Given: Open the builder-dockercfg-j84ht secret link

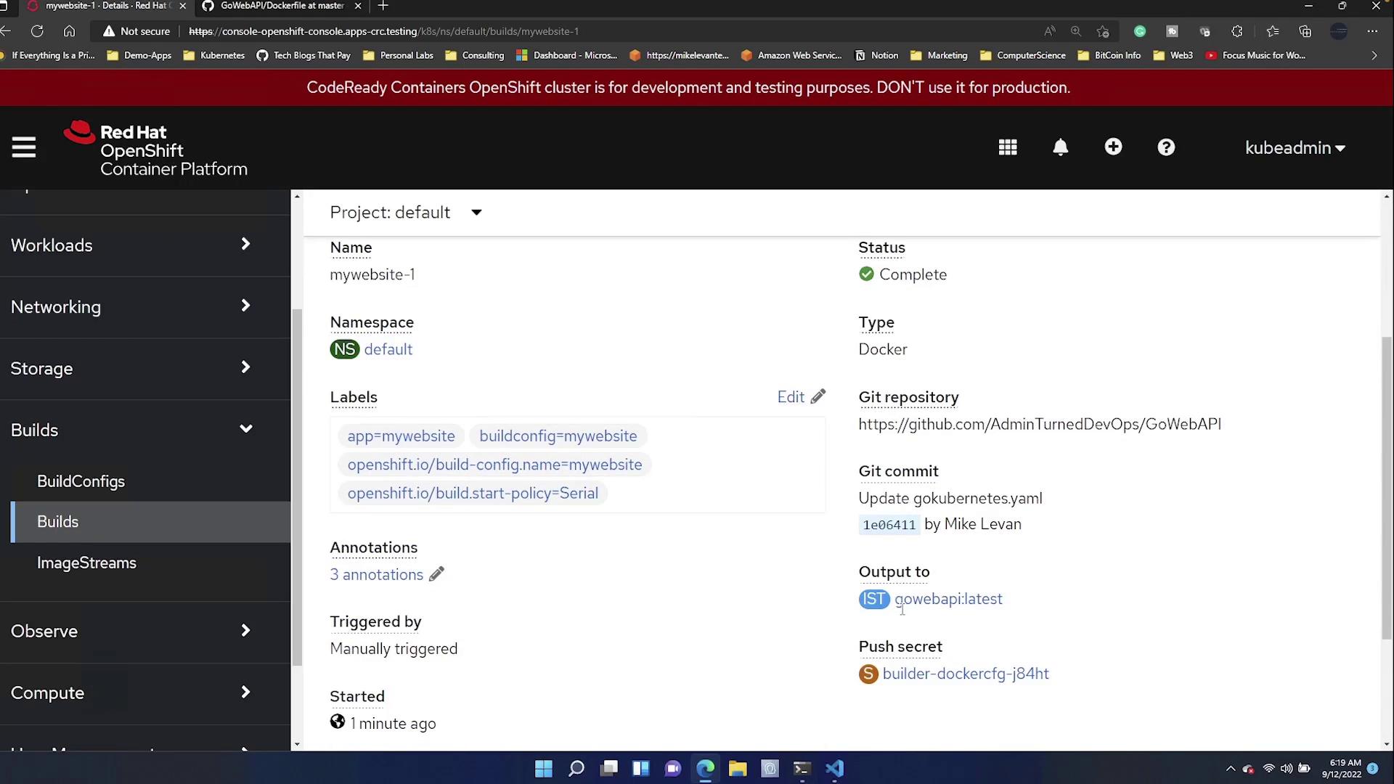Looking at the screenshot, I should coord(965,674).
